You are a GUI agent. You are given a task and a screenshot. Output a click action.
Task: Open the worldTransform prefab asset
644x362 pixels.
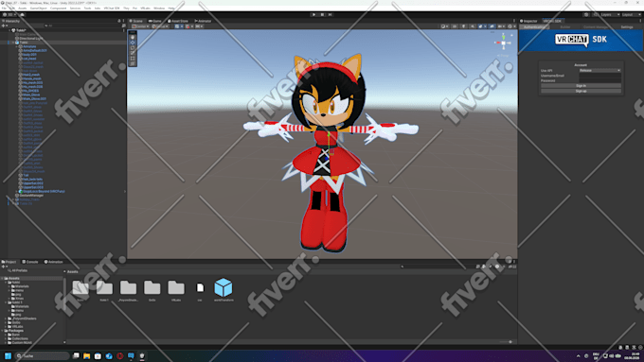point(224,287)
